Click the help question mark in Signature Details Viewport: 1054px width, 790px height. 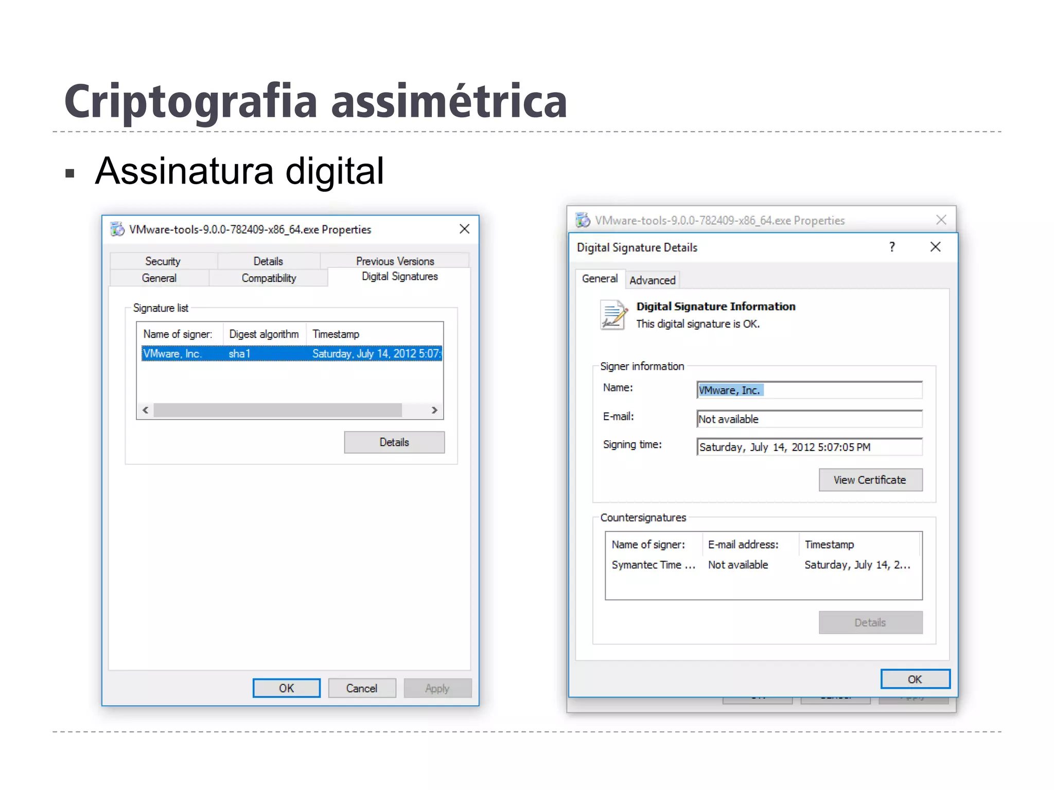(x=892, y=247)
